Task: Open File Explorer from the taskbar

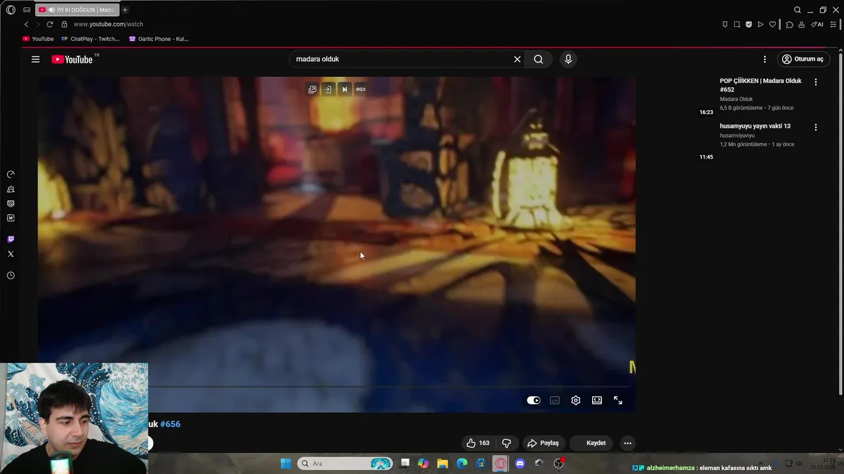Action: tap(442, 463)
